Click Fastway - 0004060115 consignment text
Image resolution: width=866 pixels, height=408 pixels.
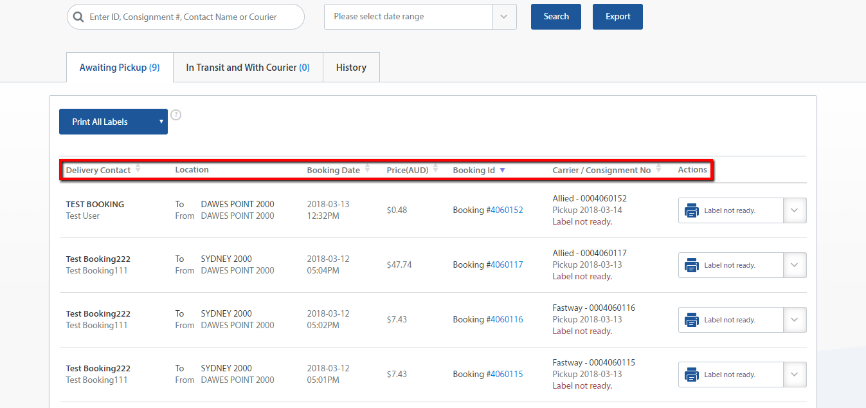coord(594,363)
